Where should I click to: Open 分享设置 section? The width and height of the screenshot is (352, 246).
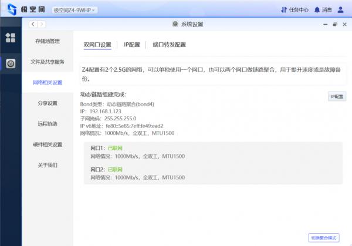click(x=48, y=103)
